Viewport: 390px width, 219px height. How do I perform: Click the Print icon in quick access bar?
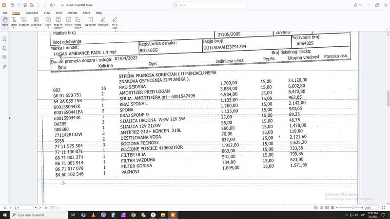point(25,5)
